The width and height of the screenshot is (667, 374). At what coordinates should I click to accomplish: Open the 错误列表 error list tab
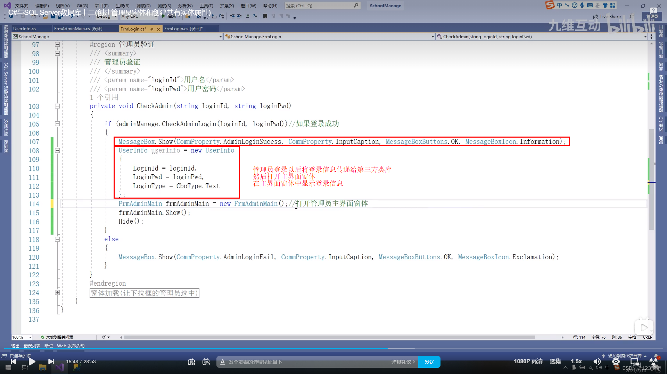tap(32, 346)
